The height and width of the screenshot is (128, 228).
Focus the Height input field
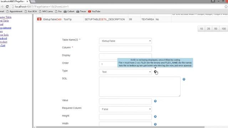[125, 117]
